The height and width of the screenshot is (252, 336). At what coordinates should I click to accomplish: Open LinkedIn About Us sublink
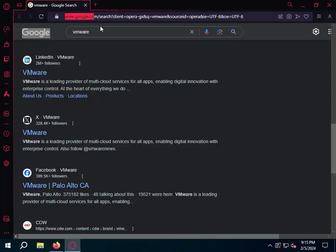(32, 96)
